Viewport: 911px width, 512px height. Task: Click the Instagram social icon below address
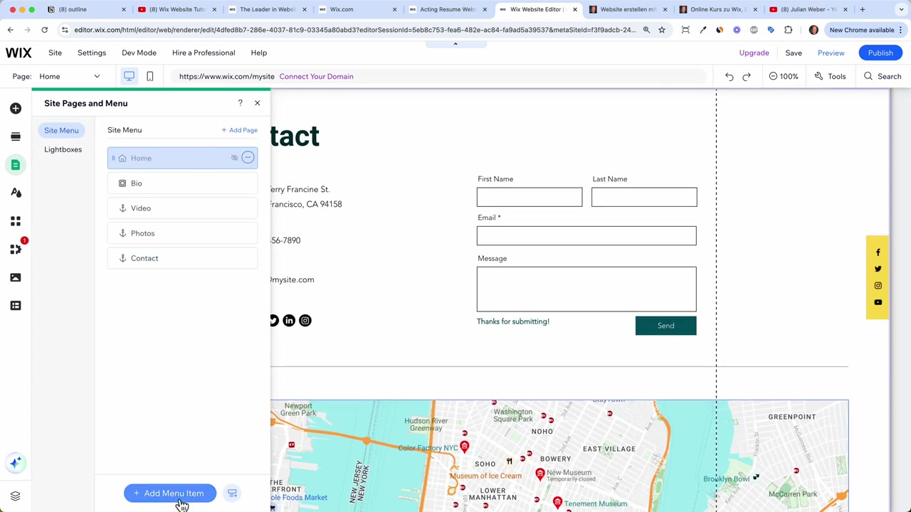coord(305,321)
